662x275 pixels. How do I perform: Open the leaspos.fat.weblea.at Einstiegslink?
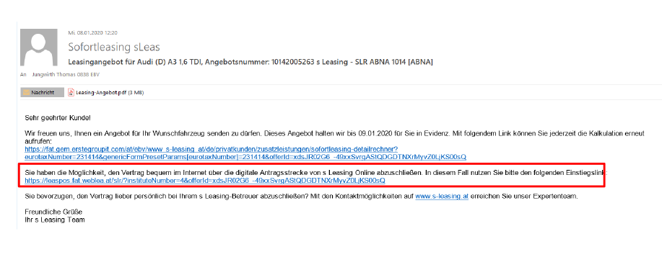[x=205, y=180]
